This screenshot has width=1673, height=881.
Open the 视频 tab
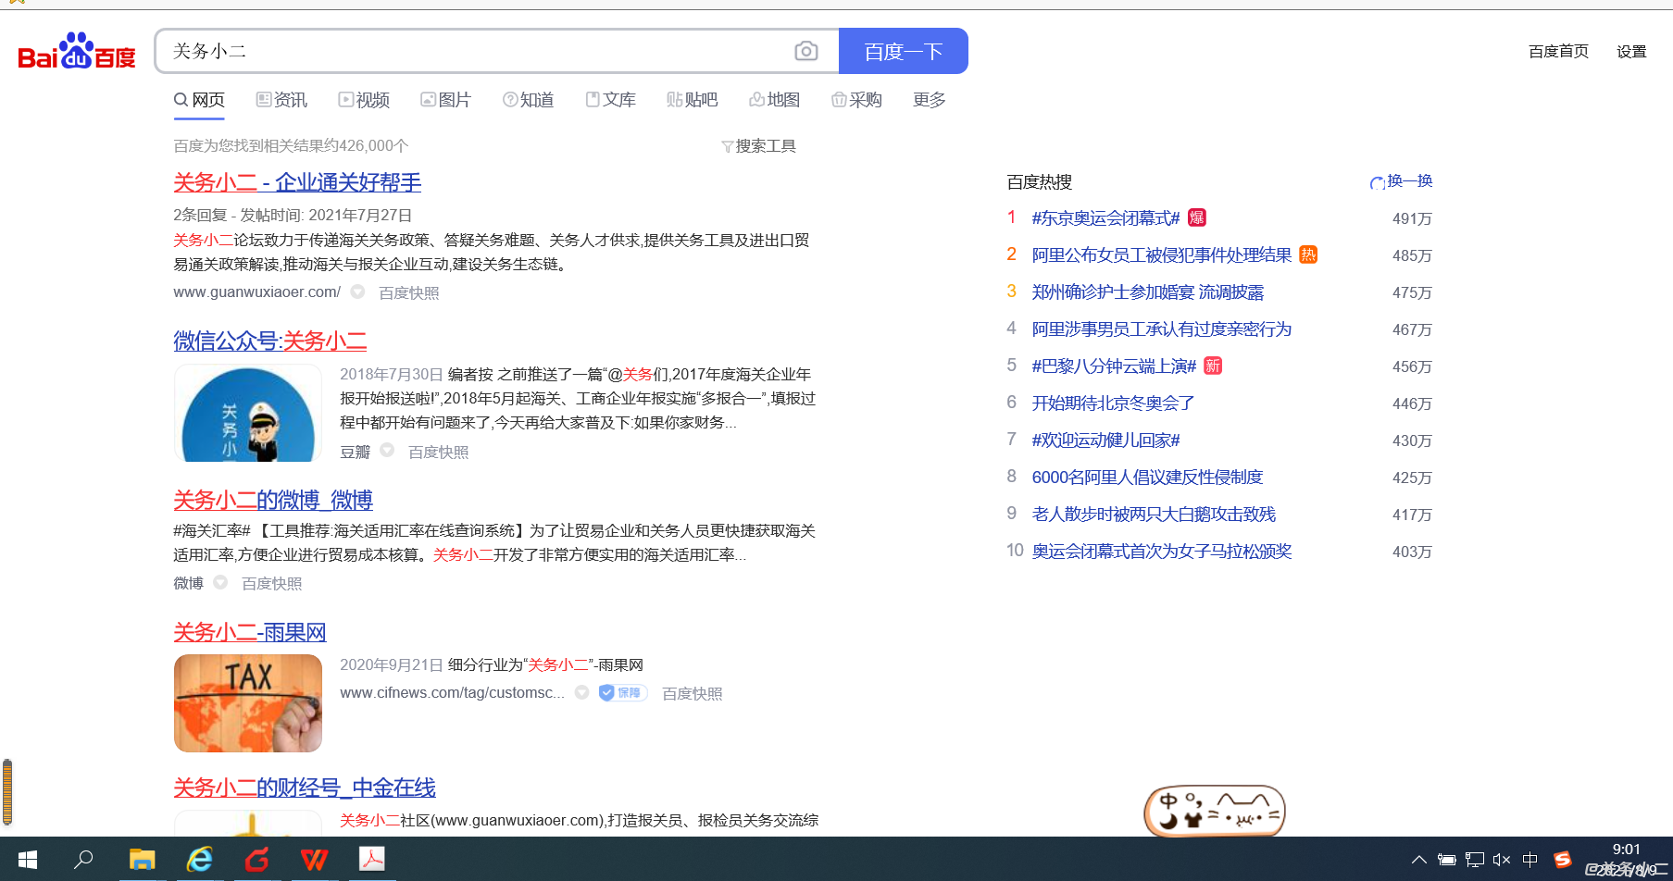[364, 100]
